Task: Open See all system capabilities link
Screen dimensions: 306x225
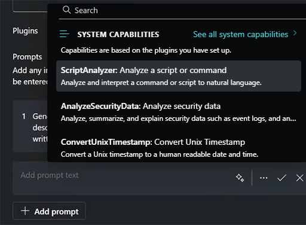Action: click(241, 34)
